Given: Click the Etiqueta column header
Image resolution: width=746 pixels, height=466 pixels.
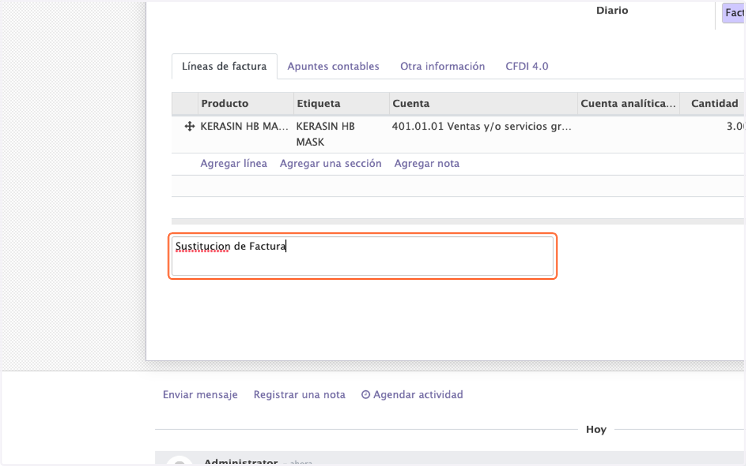Looking at the screenshot, I should (x=341, y=104).
